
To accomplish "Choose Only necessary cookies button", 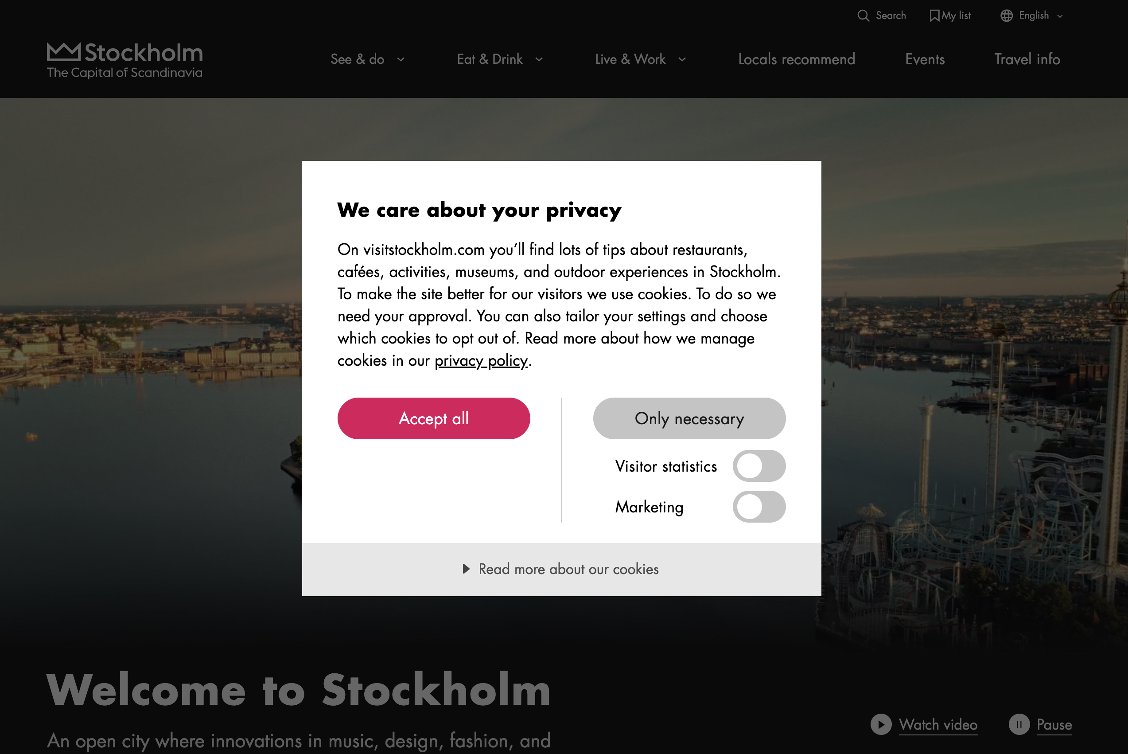I will (x=689, y=418).
